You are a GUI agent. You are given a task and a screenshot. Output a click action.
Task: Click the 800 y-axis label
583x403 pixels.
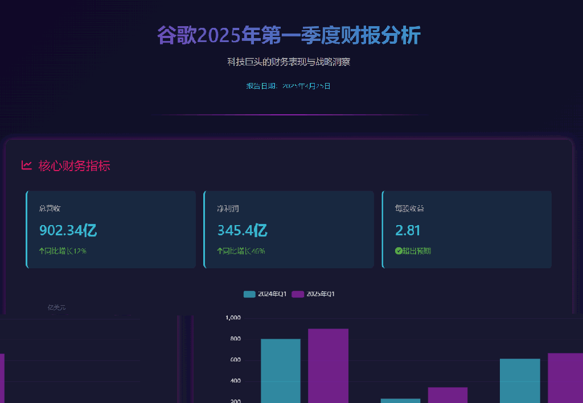[235, 339]
